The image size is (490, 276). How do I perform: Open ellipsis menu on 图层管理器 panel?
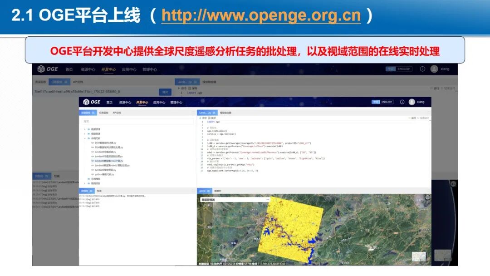click(x=268, y=199)
